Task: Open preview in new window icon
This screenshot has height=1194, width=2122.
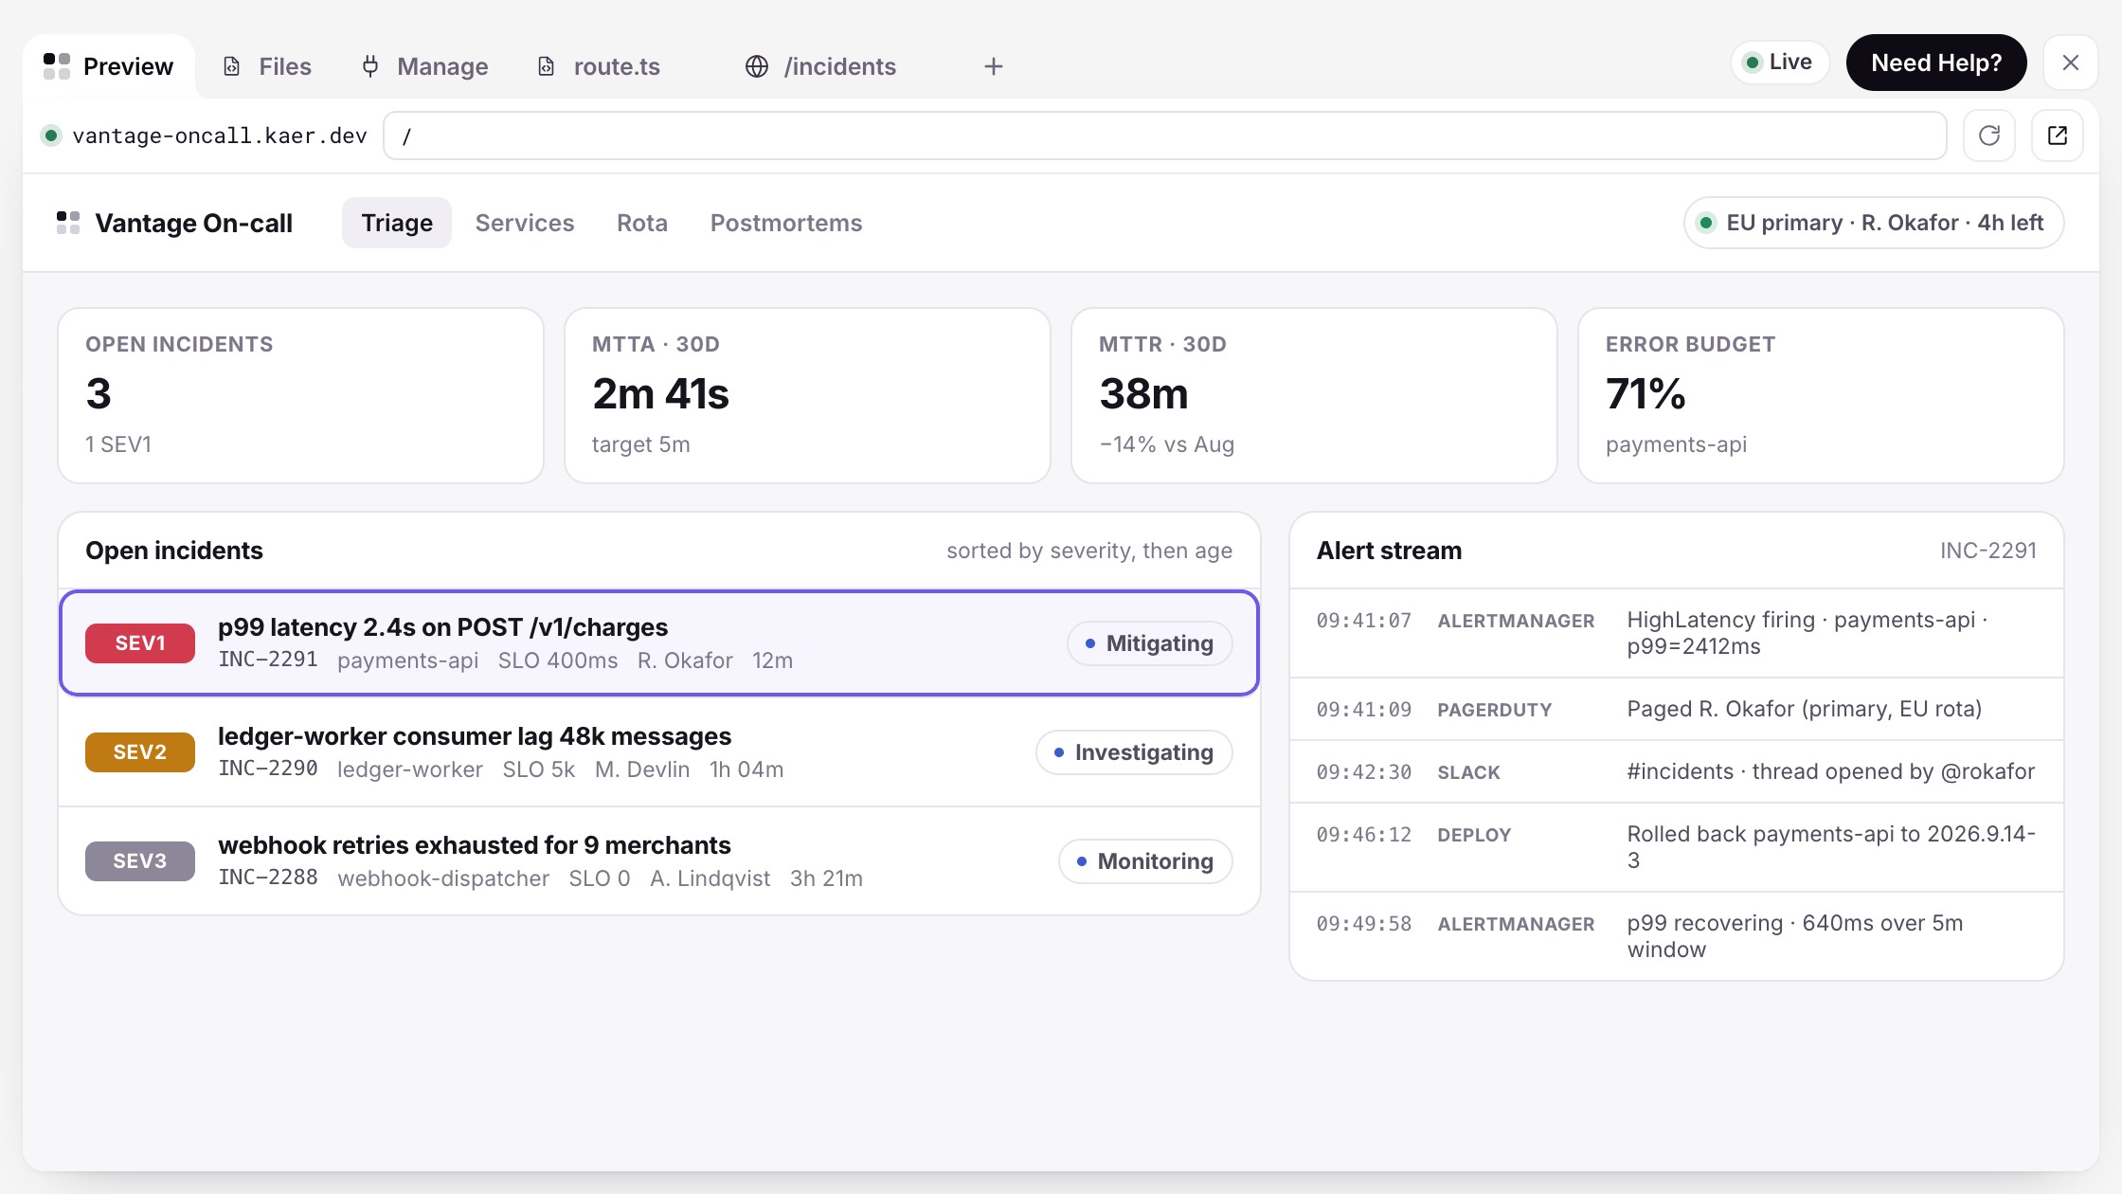Action: tap(2057, 136)
